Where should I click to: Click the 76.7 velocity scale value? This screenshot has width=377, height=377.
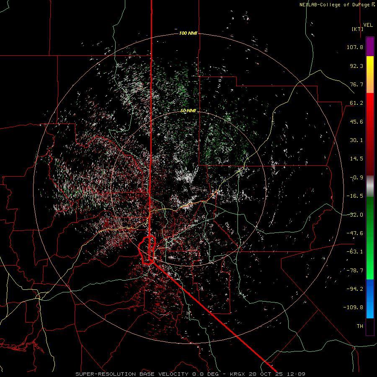click(x=356, y=84)
